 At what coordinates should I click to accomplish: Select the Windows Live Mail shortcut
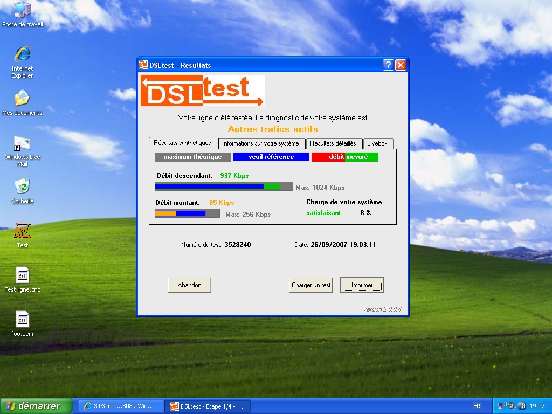coord(22,143)
